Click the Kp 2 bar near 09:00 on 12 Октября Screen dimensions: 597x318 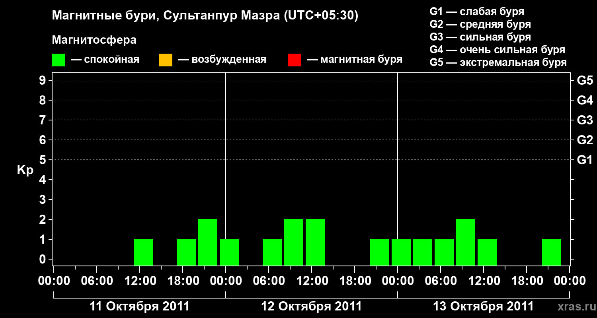(x=294, y=242)
